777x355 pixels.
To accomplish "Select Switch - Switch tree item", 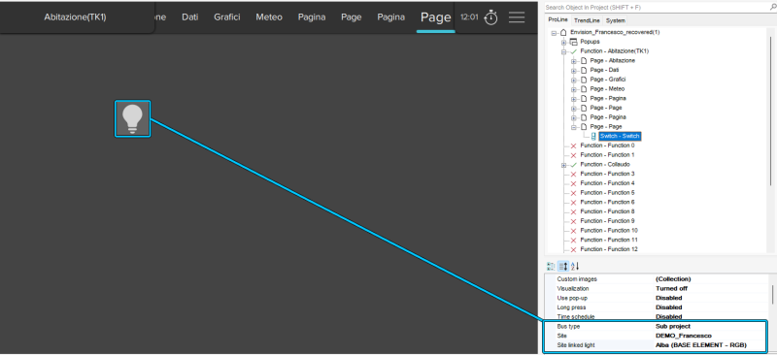I will point(620,136).
